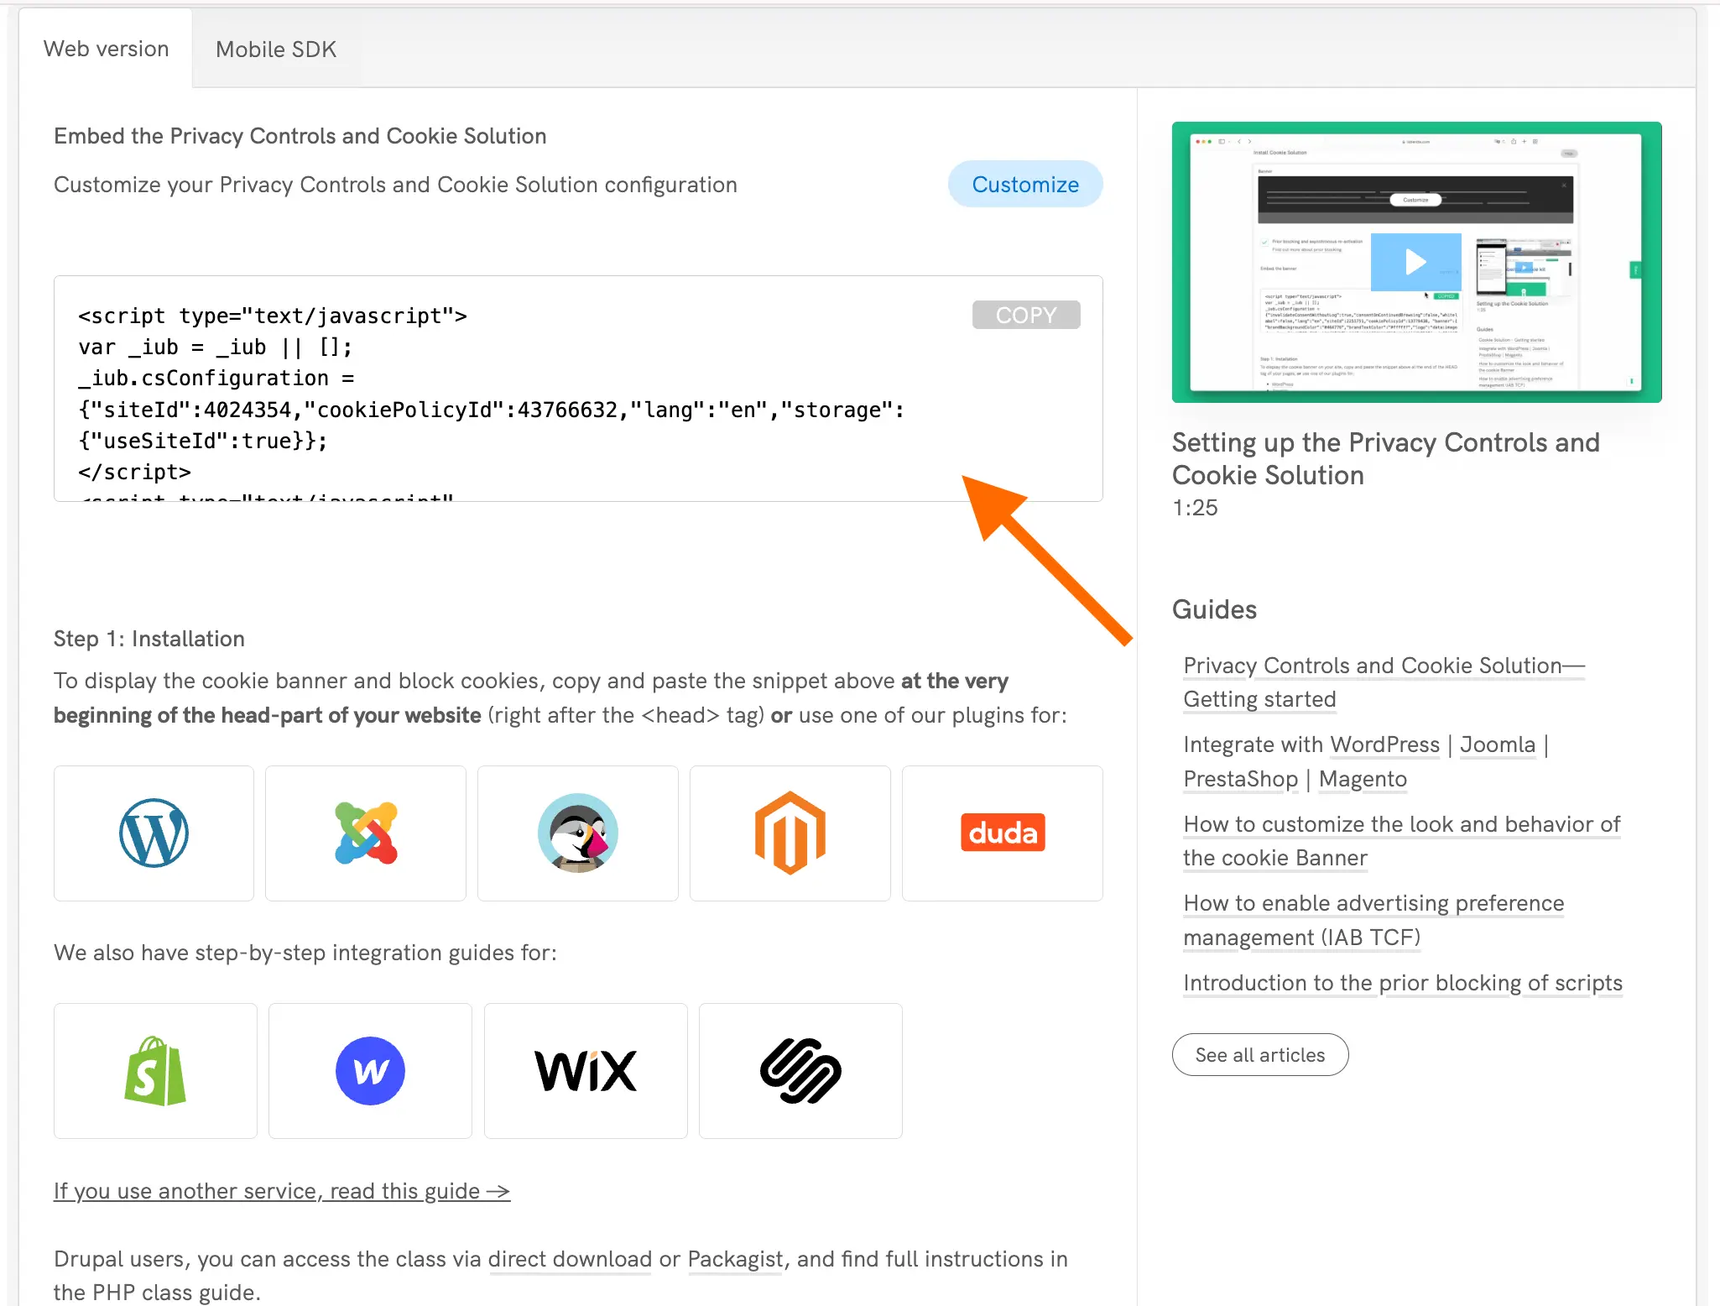The image size is (1720, 1306).
Task: Open the Shopify integration guide tile
Action: tap(155, 1071)
